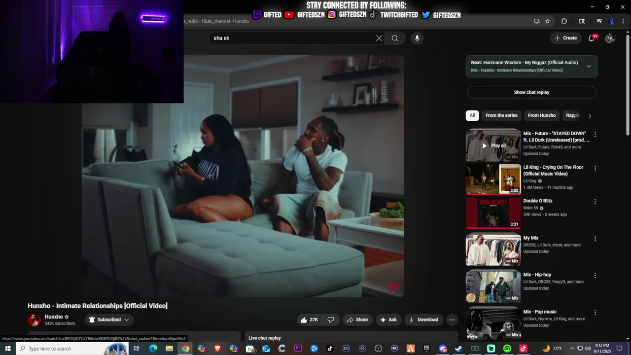Select the All filter chip

coord(472,115)
